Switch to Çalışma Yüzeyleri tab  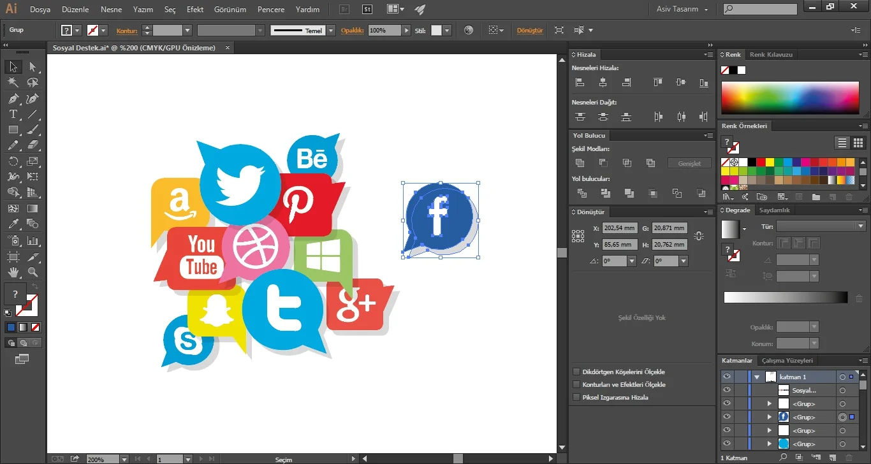point(787,361)
